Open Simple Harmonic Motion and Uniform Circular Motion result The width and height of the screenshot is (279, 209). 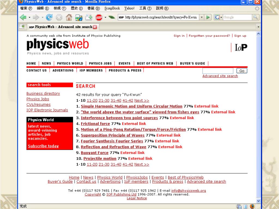[x=132, y=106]
